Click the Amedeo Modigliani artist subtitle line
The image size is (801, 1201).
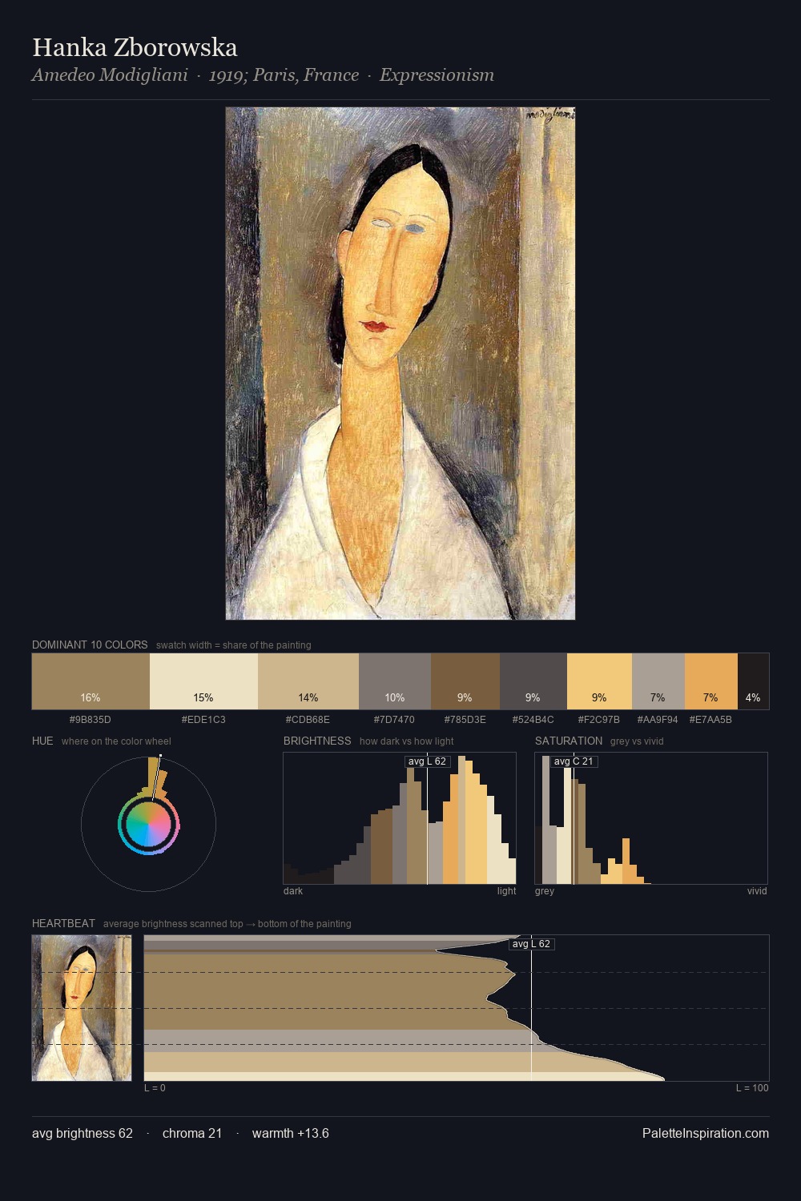pyautogui.click(x=263, y=75)
